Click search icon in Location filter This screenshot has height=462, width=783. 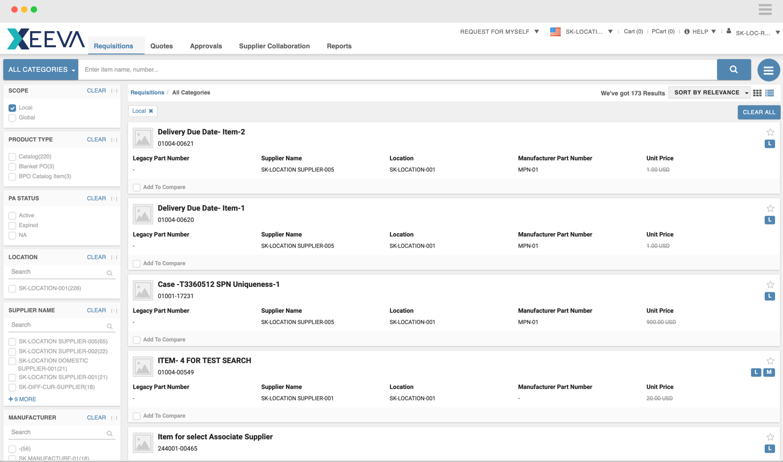pyautogui.click(x=110, y=273)
